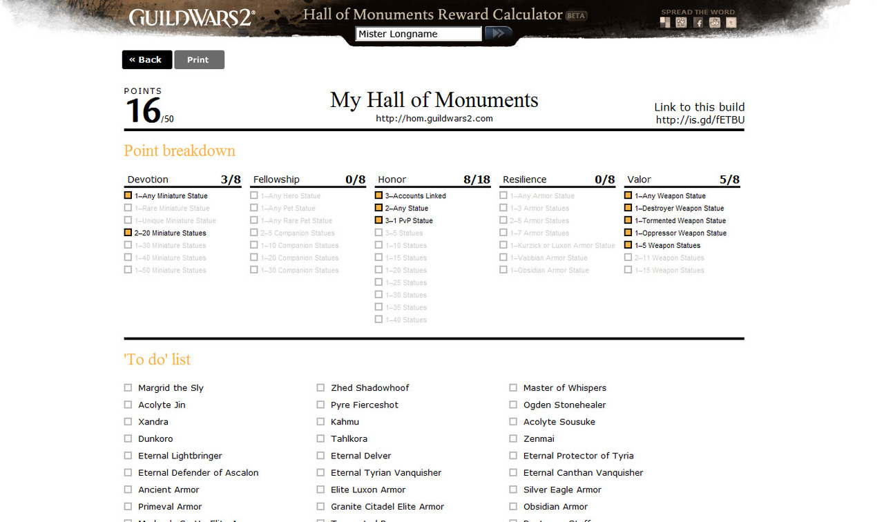Share on Twitter icon
This screenshot has height=522, width=884.
coord(731,22)
